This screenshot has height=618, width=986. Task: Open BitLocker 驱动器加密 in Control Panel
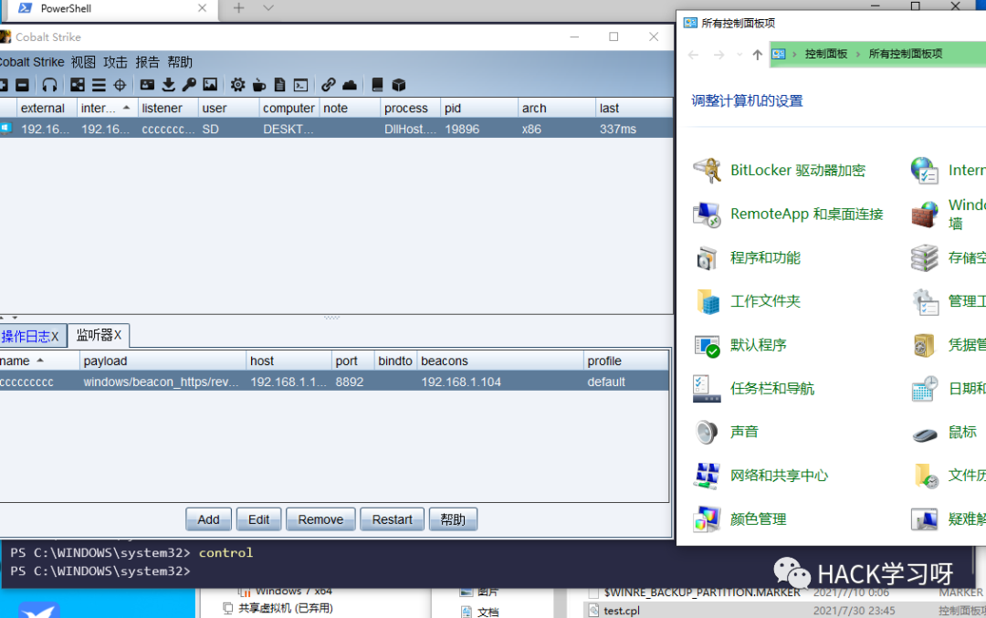779,171
